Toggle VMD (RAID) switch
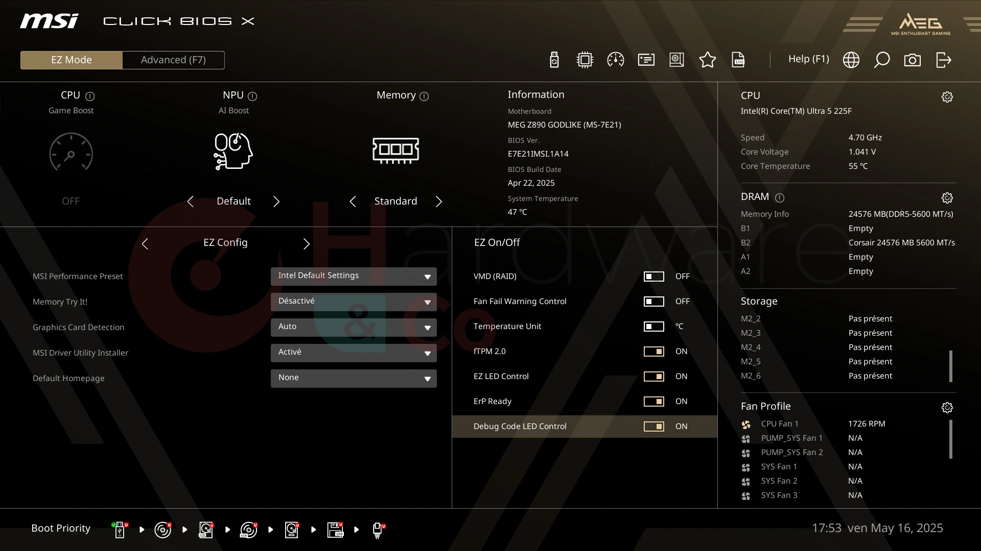 click(x=653, y=277)
